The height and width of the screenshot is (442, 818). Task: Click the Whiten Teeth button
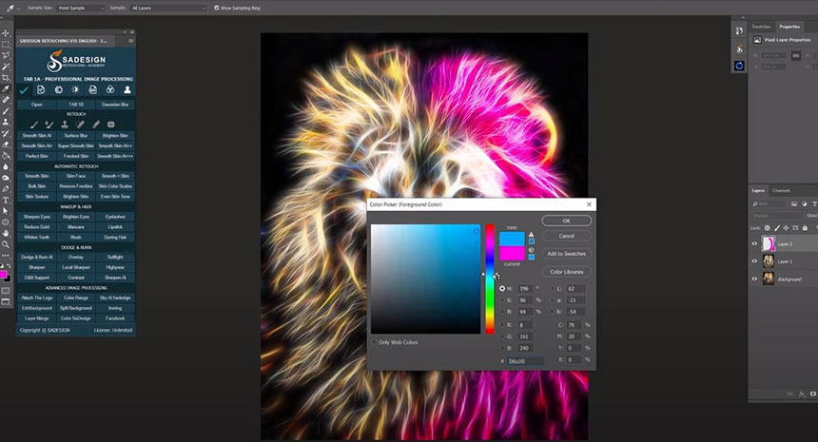[x=36, y=237]
